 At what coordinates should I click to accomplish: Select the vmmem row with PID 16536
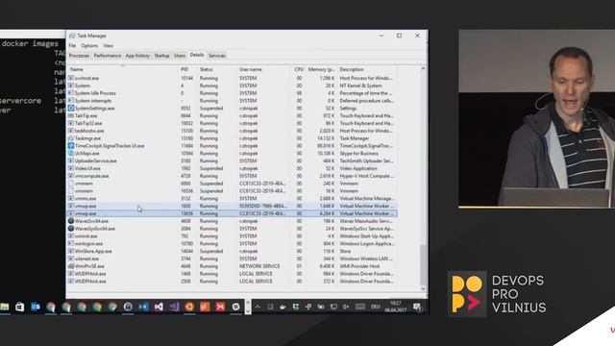pyautogui.click(x=233, y=191)
